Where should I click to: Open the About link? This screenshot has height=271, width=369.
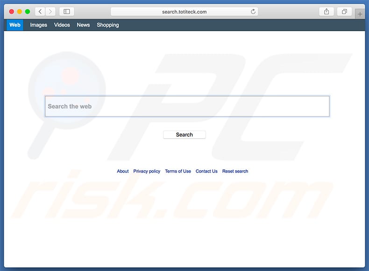pyautogui.click(x=122, y=171)
